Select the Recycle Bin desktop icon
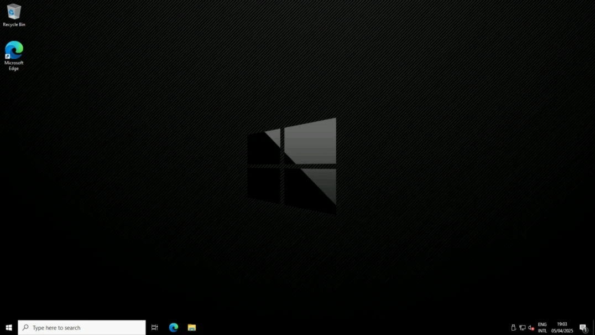The image size is (595, 335). [14, 15]
